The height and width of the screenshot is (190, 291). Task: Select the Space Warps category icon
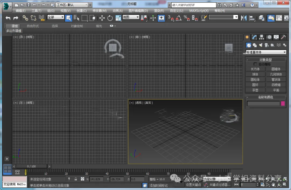pyautogui.click(x=279, y=45)
